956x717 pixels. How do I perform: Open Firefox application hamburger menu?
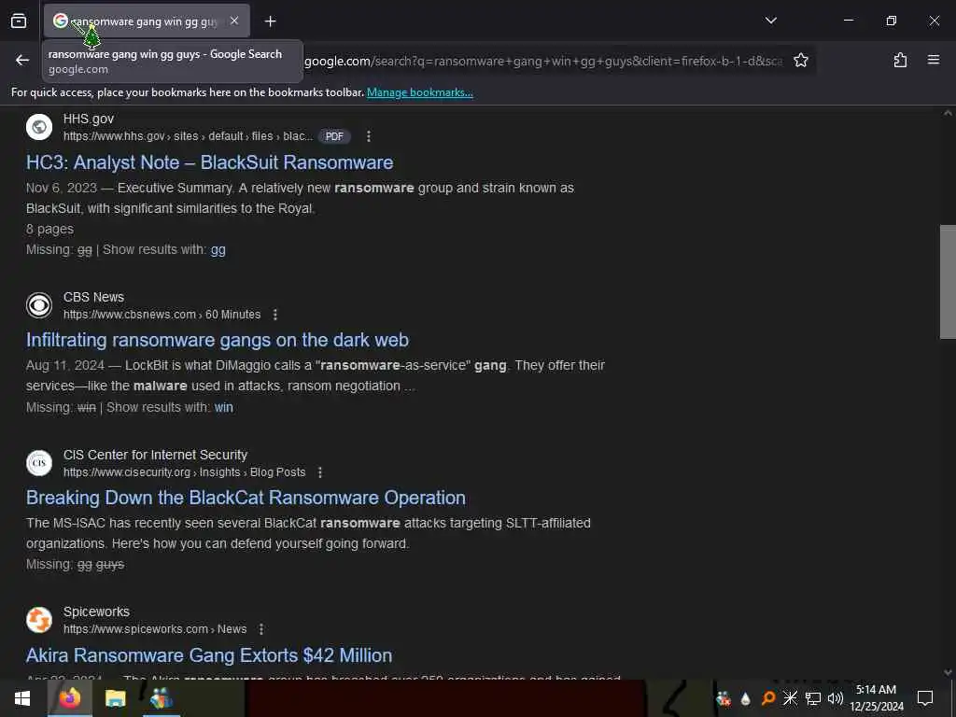933,60
